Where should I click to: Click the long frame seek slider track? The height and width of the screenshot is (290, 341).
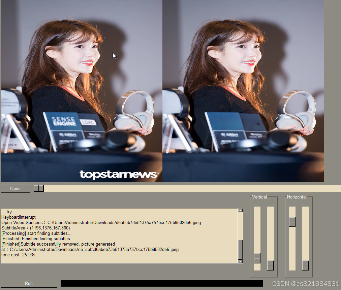(x=187, y=188)
